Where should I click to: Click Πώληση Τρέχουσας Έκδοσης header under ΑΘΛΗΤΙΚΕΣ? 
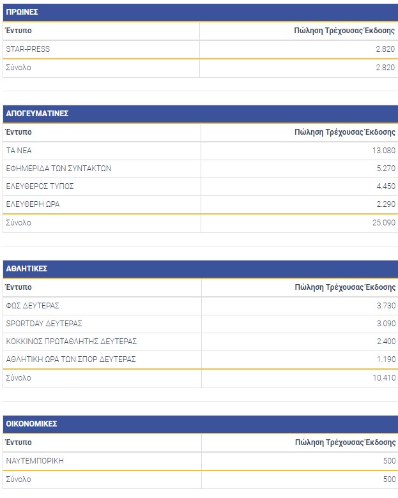(x=345, y=287)
